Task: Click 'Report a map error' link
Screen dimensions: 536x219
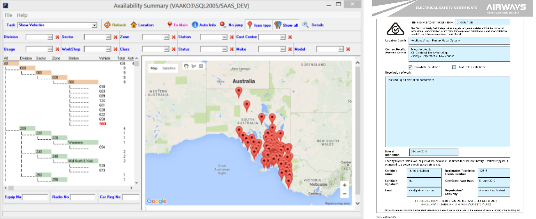Action: click(x=338, y=204)
